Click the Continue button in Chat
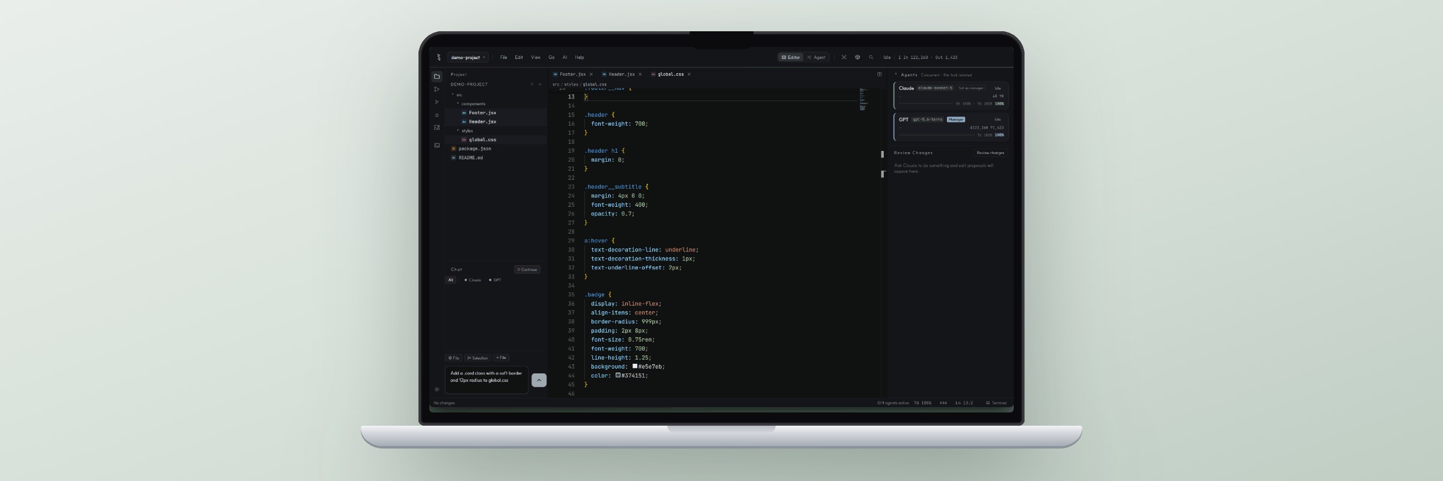Viewport: 1443px width, 481px height. pos(527,269)
